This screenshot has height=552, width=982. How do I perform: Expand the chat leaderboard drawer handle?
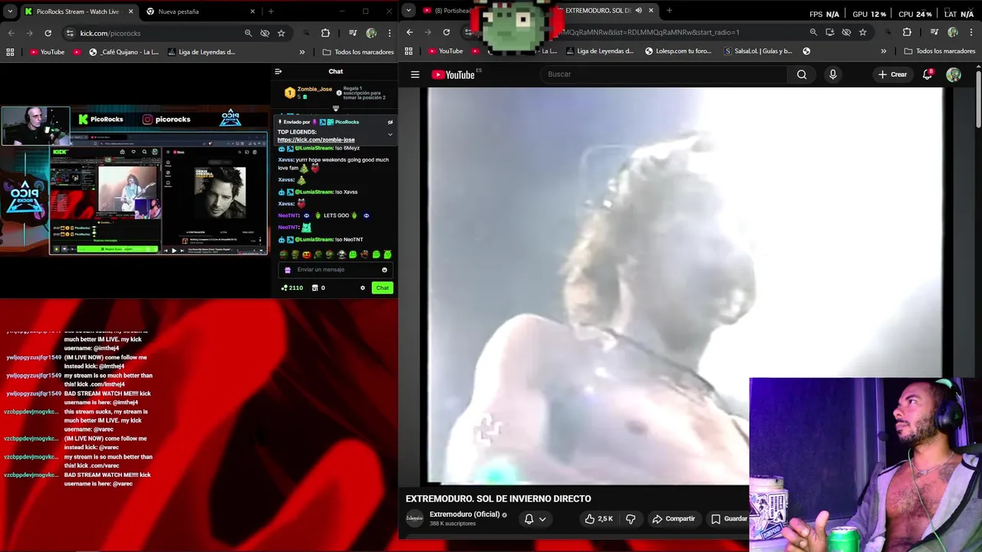335,109
